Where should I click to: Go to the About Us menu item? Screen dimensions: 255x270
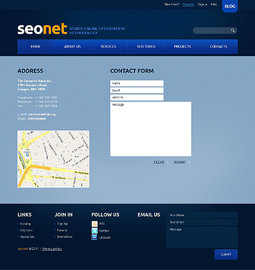(x=72, y=47)
